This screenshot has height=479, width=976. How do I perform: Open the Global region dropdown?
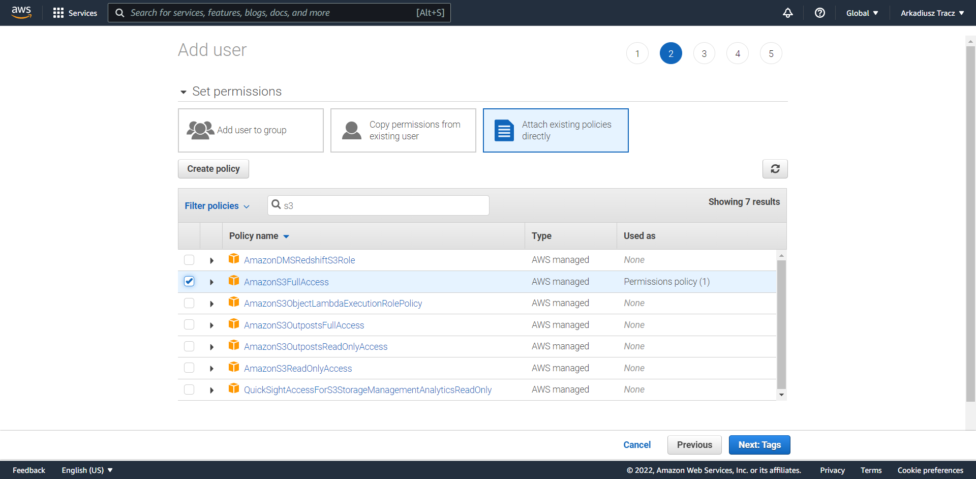pos(862,13)
